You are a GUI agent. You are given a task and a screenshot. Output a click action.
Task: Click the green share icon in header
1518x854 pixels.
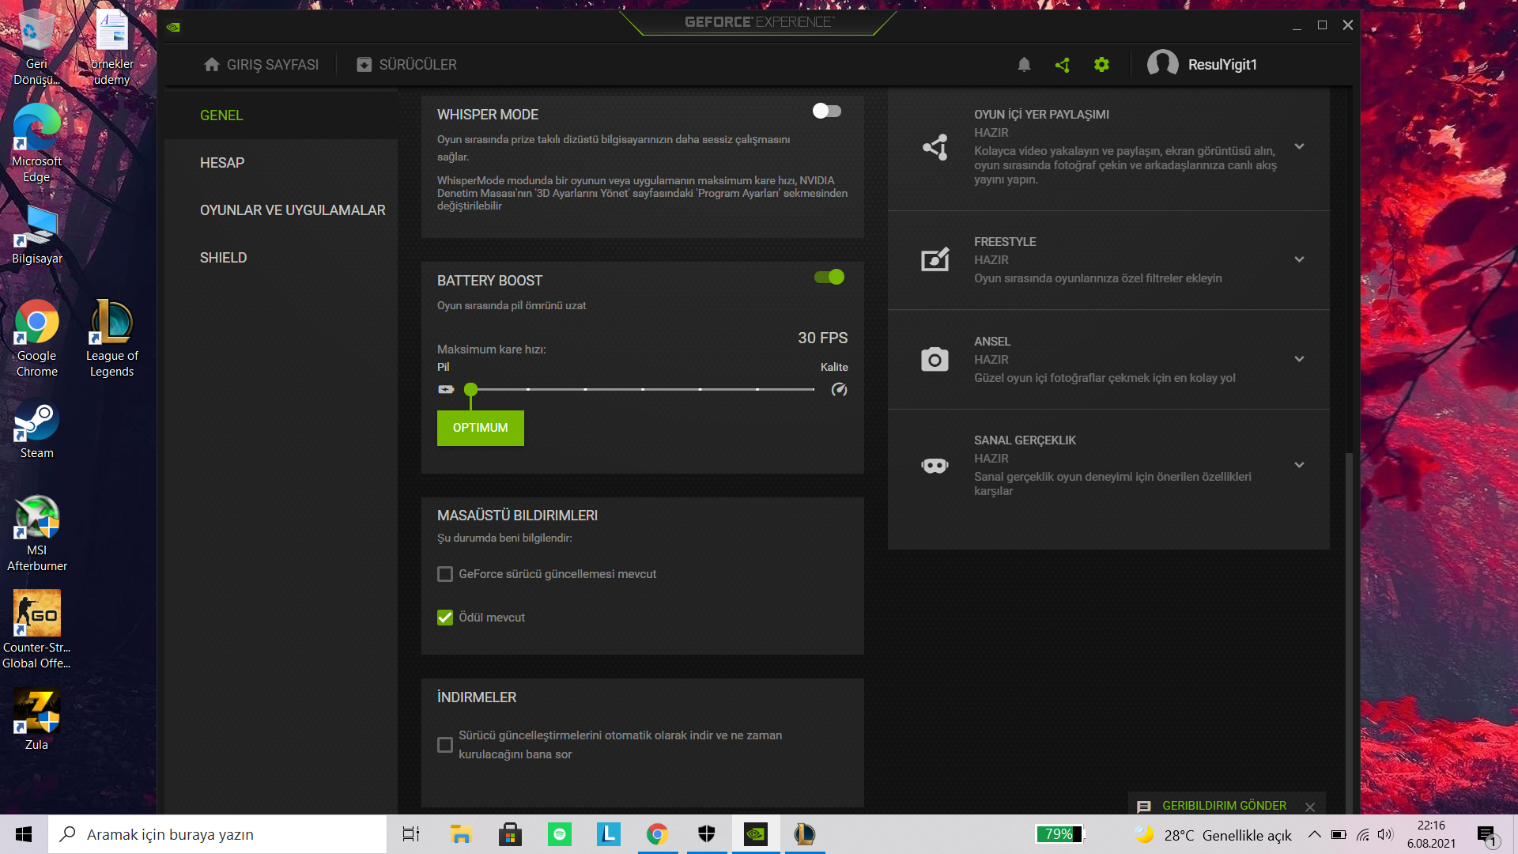click(1063, 65)
